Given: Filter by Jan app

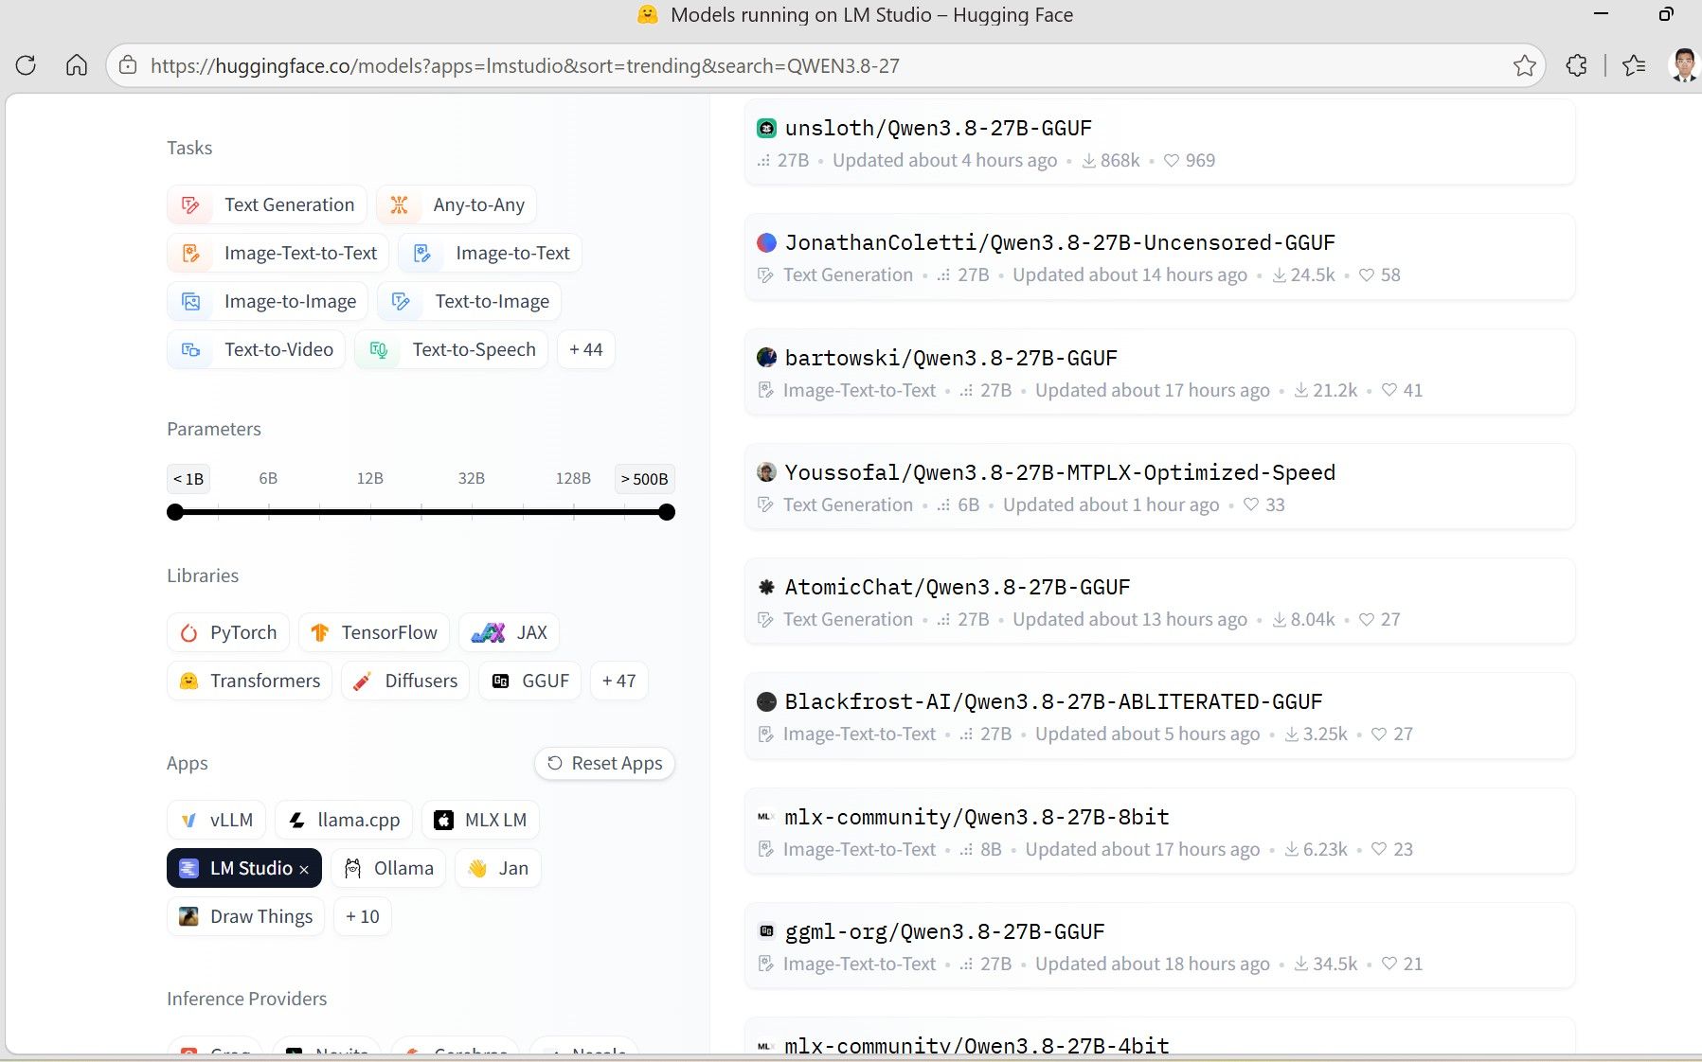Looking at the screenshot, I should pyautogui.click(x=498, y=868).
